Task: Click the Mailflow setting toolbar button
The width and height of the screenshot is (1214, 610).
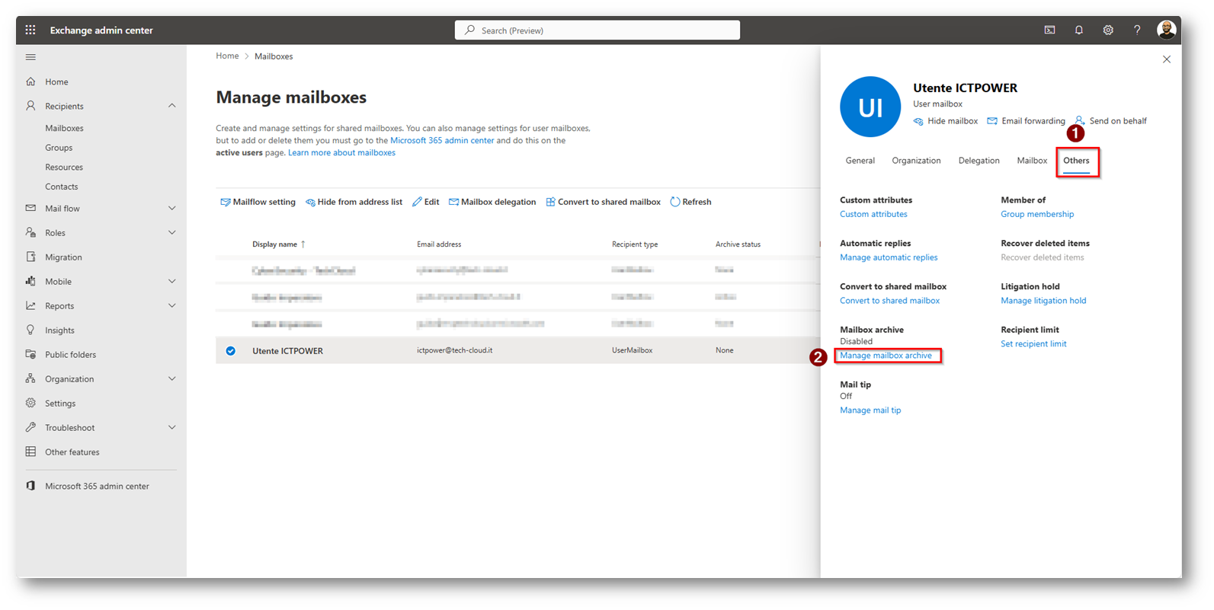Action: (x=258, y=202)
